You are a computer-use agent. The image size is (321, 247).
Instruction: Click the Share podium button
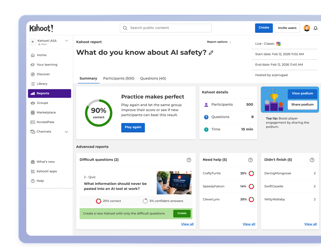(302, 105)
